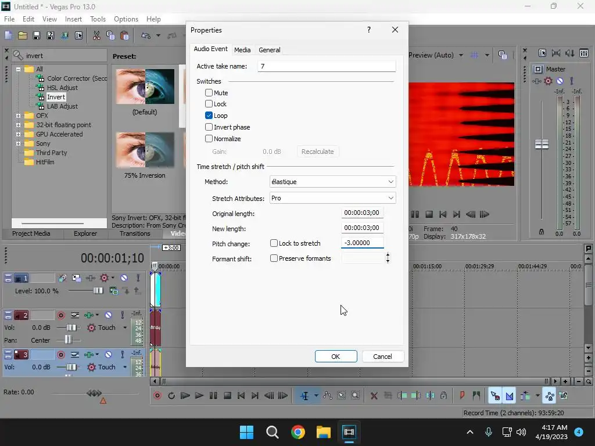Click the Master volume fader
This screenshot has width=595, height=446.
(x=542, y=145)
